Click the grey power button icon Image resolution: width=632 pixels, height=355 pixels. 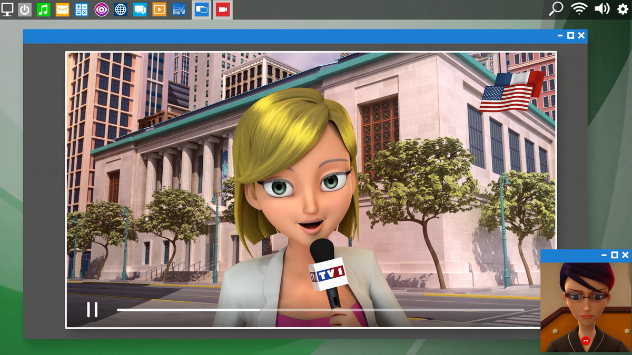coord(25,9)
